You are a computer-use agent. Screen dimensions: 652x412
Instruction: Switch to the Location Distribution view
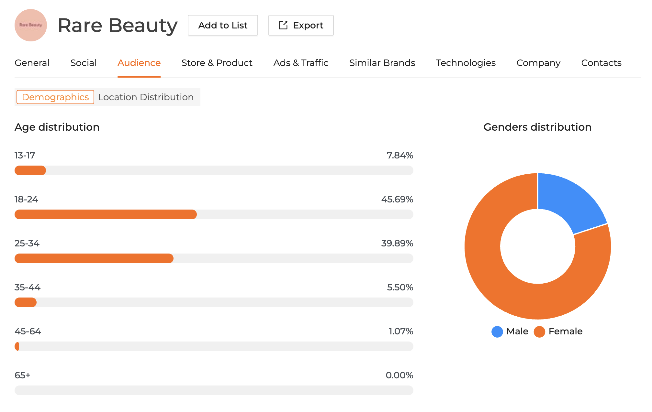coord(146,97)
